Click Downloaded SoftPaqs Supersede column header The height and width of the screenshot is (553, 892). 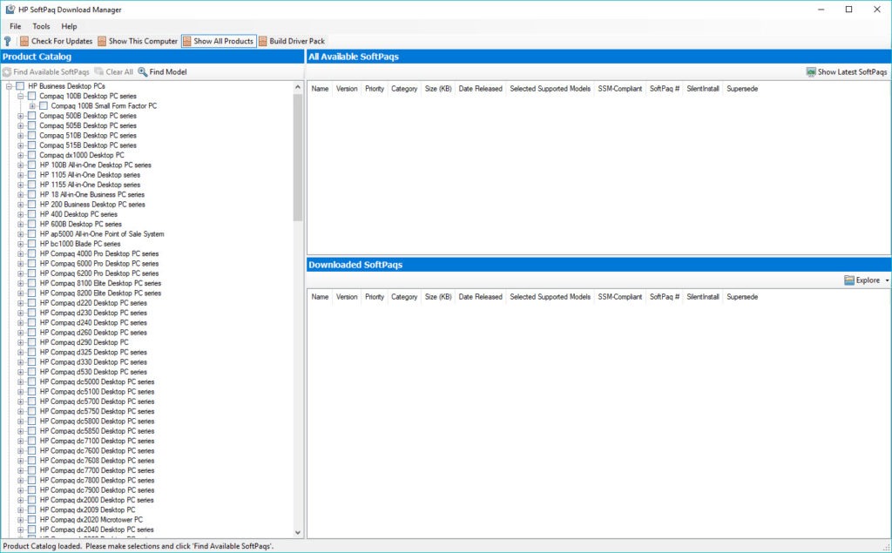742,297
